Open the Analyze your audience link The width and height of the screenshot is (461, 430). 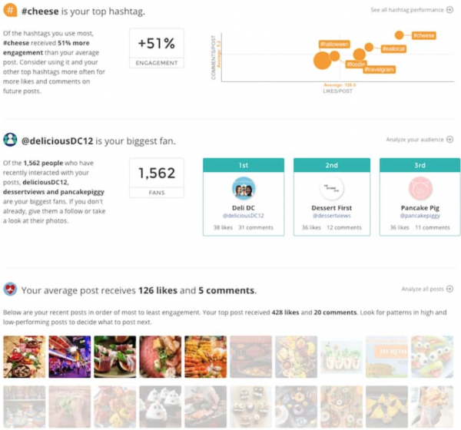coord(414,140)
